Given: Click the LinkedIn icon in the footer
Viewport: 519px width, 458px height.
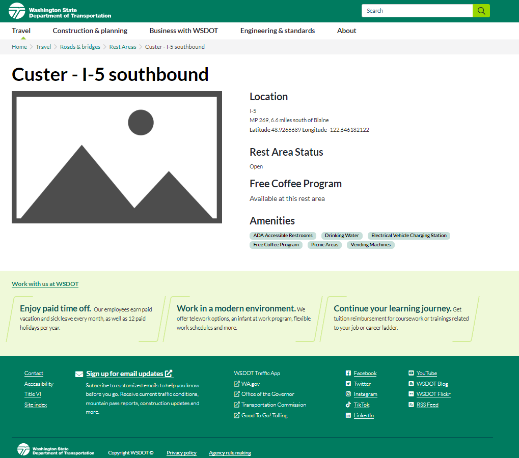Looking at the screenshot, I should click(x=348, y=416).
